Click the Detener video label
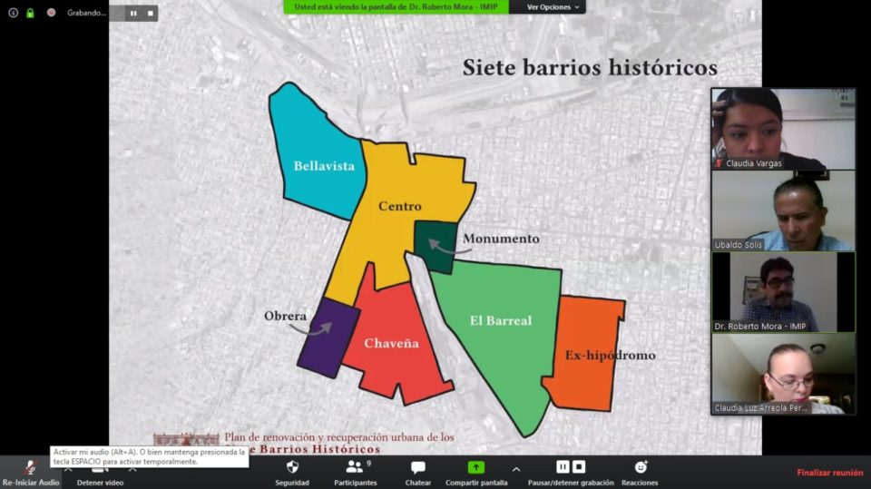 point(100,483)
